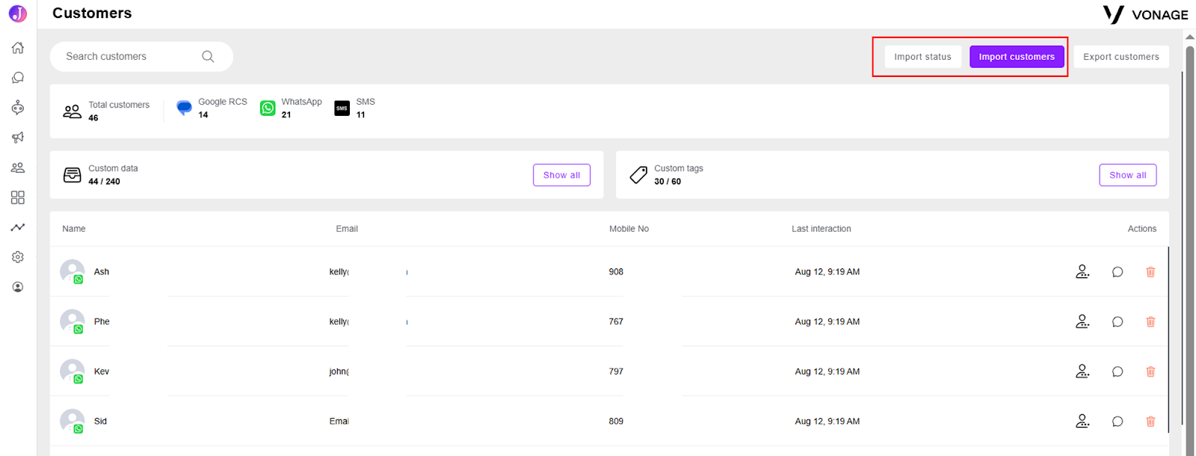Image resolution: width=1196 pixels, height=456 pixels.
Task: Click Sid's avatar thumbnail
Action: (x=73, y=421)
